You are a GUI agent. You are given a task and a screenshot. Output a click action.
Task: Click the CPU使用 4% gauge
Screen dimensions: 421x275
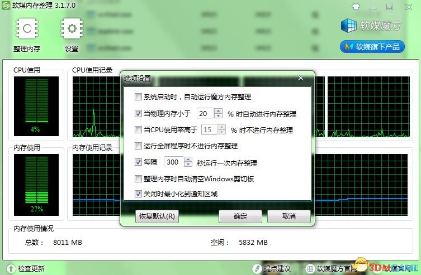pos(36,106)
